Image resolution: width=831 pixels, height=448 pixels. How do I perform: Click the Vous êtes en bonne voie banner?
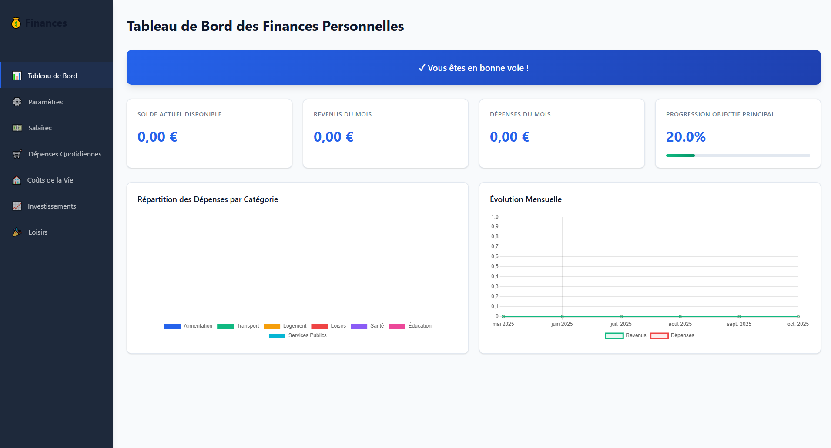coord(473,67)
